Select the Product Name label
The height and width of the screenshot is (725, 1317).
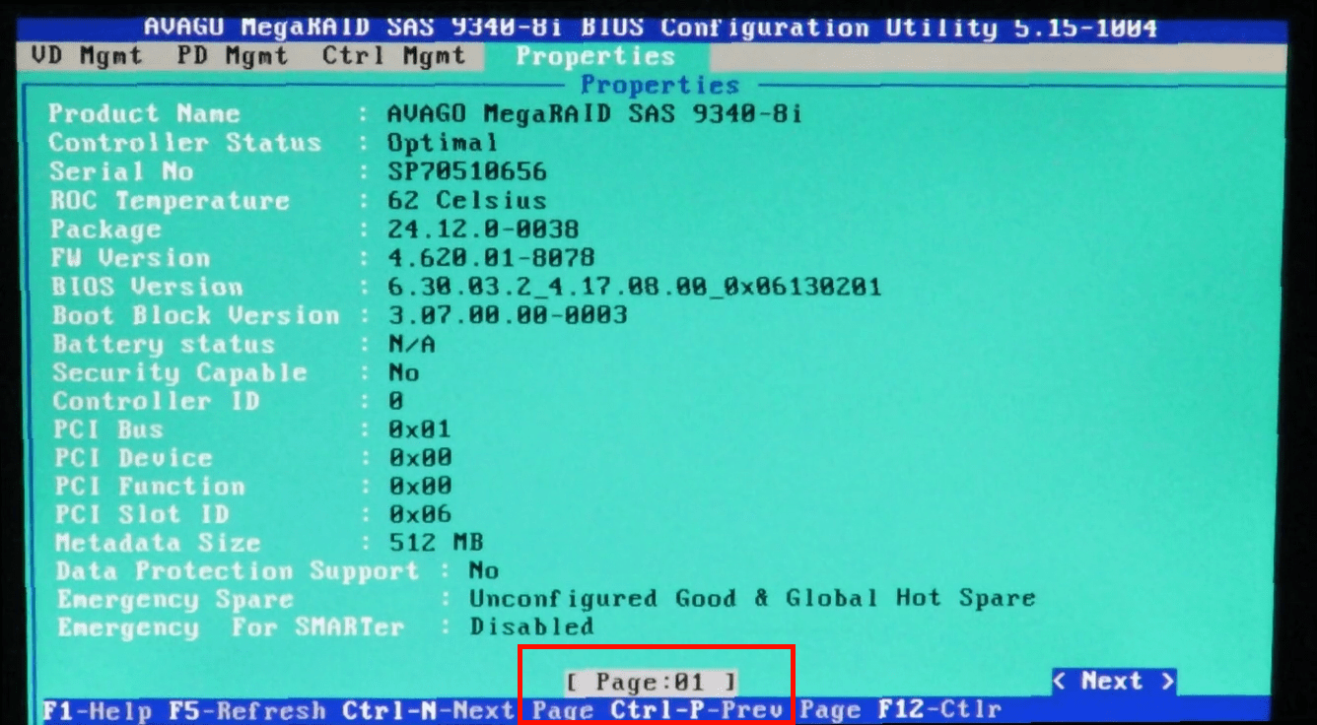(x=145, y=114)
